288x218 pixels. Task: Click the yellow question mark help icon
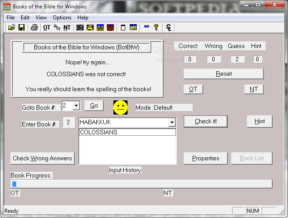click(x=156, y=28)
